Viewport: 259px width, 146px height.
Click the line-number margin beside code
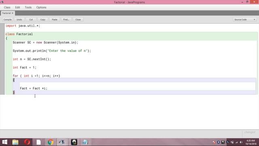pyautogui.click(x=2, y=59)
